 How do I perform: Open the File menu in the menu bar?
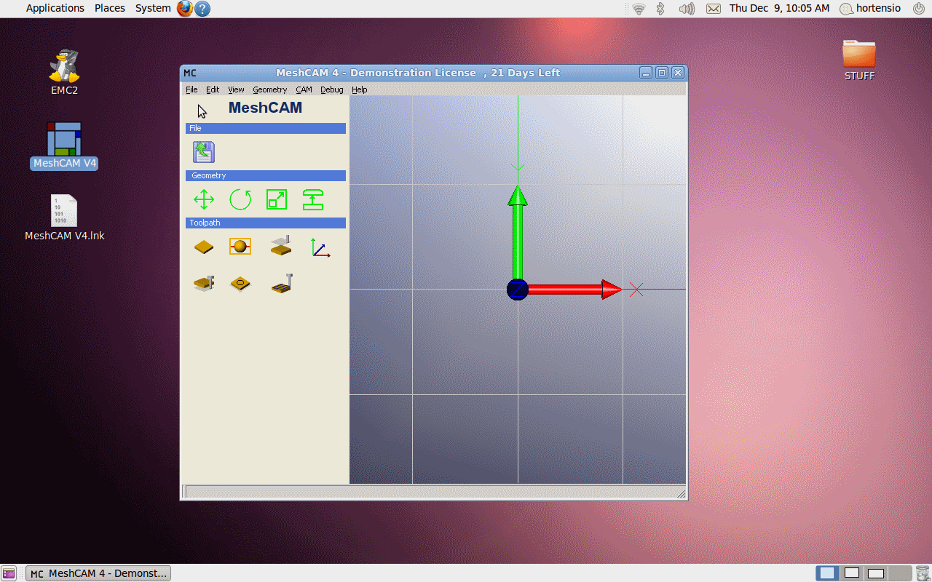point(191,89)
